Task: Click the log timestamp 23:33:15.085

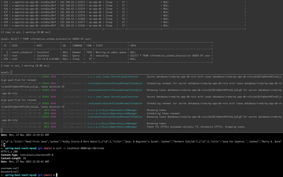Action: point(21,103)
